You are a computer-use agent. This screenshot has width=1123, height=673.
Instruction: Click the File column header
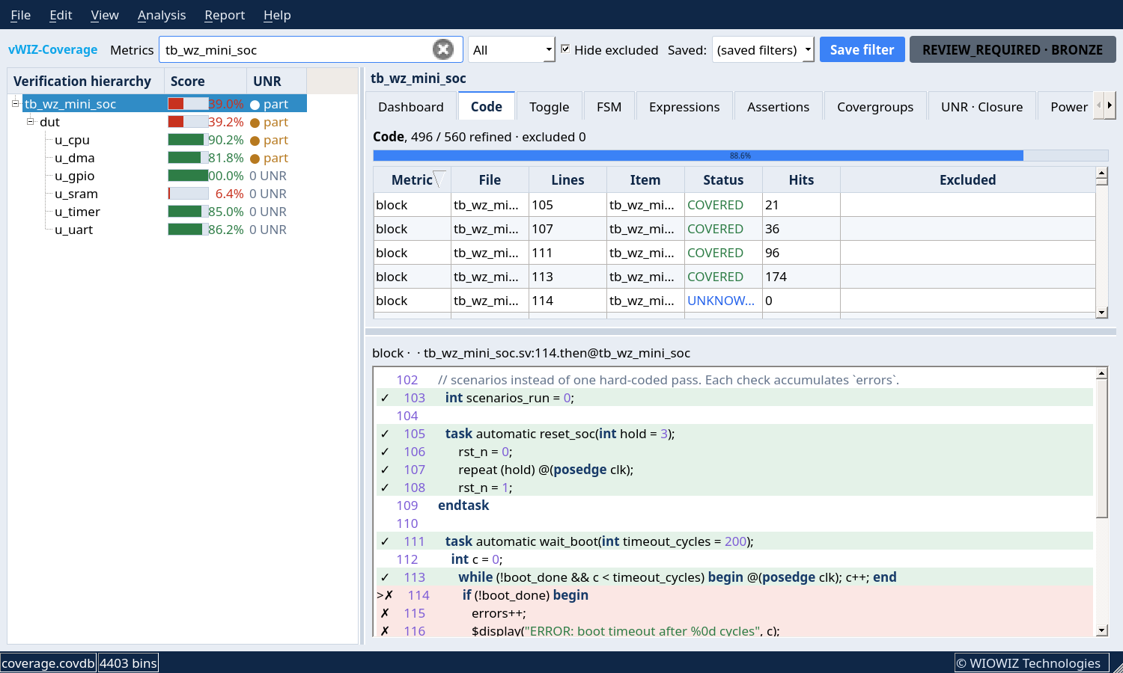490,179
